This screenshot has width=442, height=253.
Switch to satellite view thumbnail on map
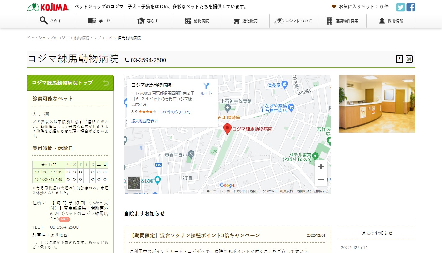coord(134,183)
